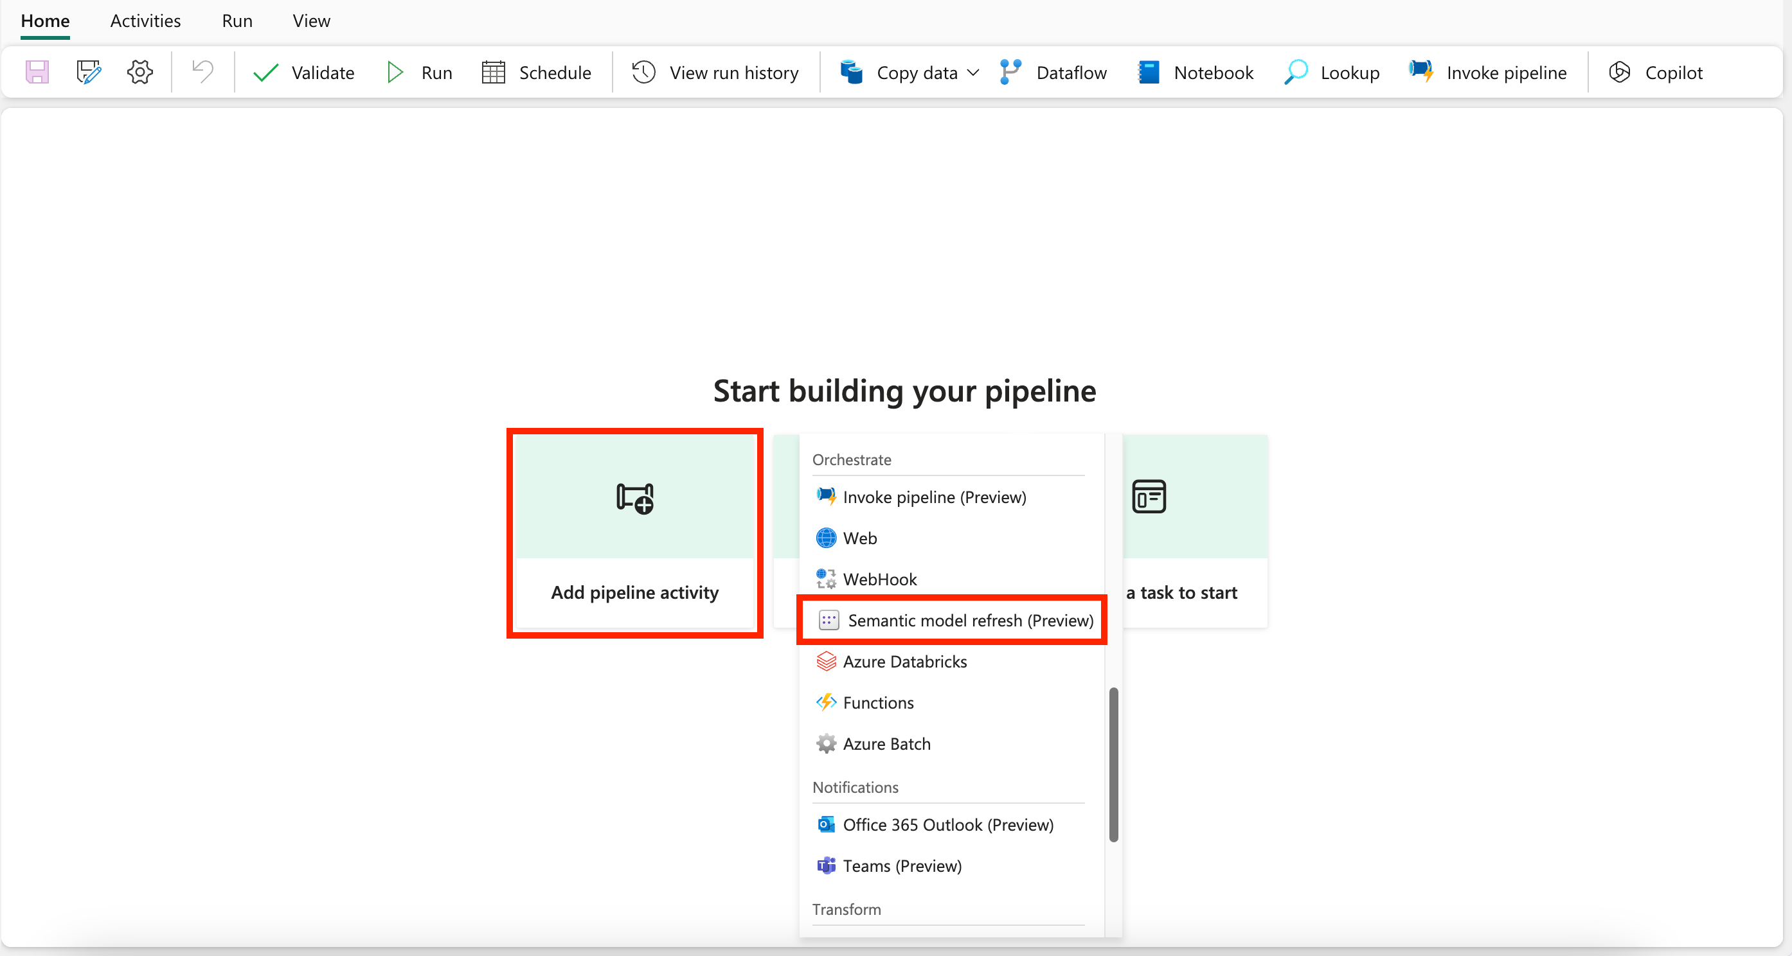Click the Save disk icon in toolbar
Viewport: 1792px width, 956px height.
tap(37, 73)
